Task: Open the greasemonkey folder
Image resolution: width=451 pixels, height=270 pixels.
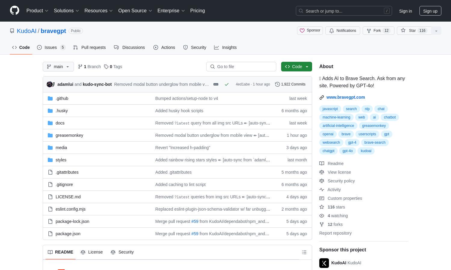Action: (69, 135)
